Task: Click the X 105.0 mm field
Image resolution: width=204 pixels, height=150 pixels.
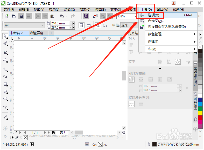Action: pos(160,86)
